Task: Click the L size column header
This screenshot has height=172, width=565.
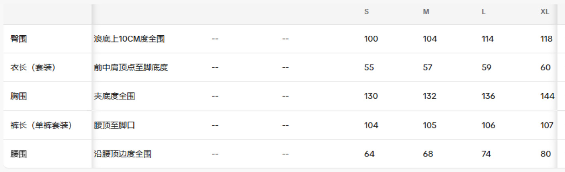Action: (x=483, y=12)
